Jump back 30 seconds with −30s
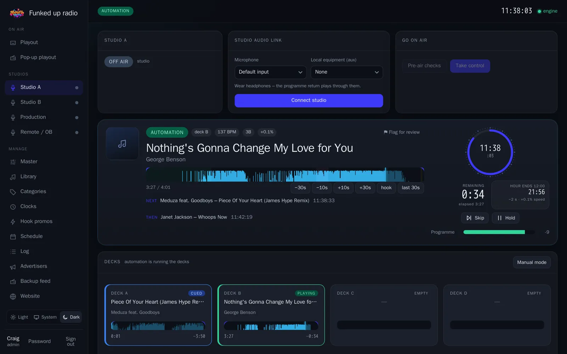The width and height of the screenshot is (567, 354). [300, 188]
